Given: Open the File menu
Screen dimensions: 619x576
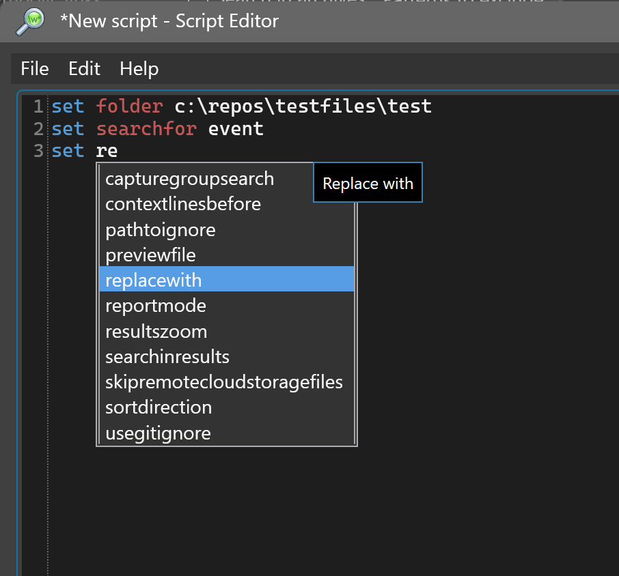Looking at the screenshot, I should tap(35, 69).
